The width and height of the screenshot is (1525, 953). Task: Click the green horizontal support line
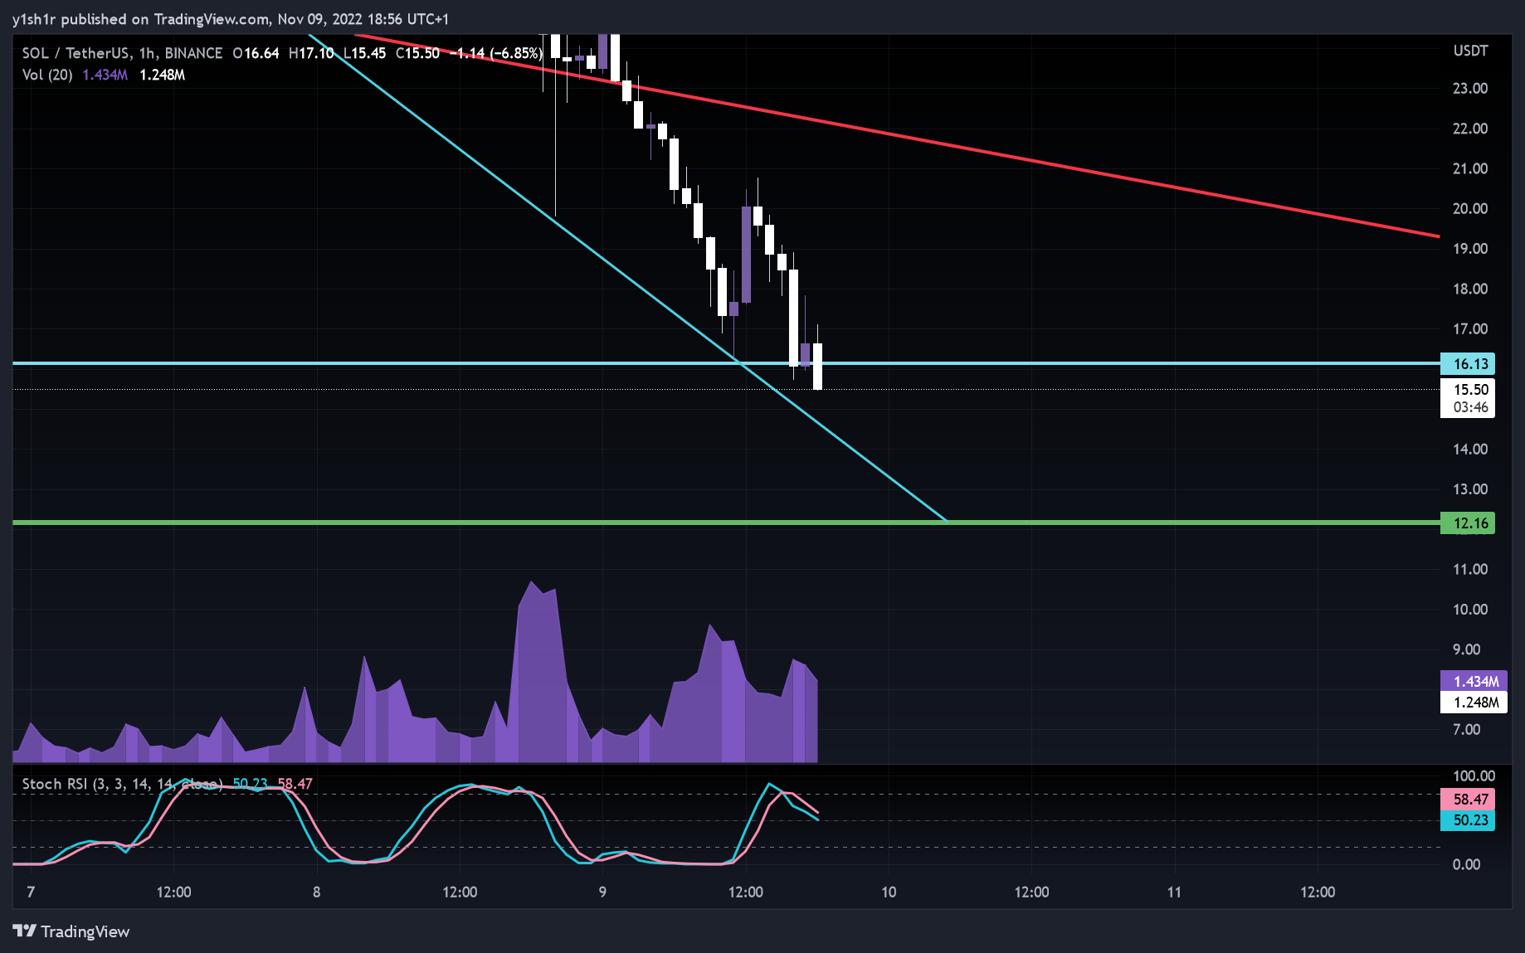click(726, 523)
